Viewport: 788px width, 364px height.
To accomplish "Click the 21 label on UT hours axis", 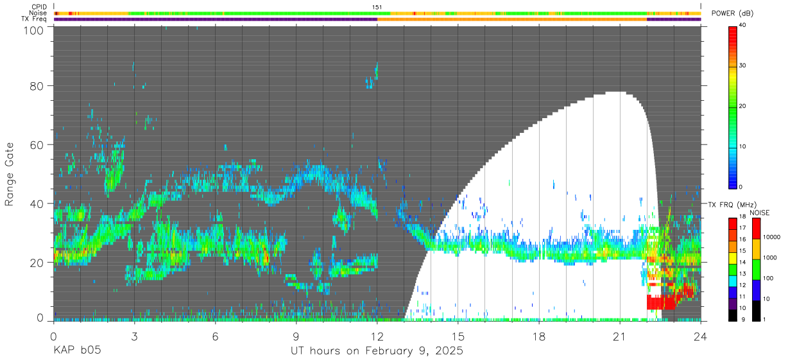I will (619, 336).
